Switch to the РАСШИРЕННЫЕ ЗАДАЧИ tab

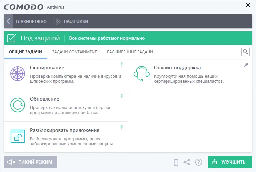click(130, 52)
